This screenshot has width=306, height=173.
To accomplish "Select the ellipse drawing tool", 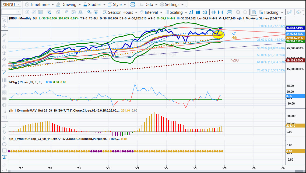I will point(4,144).
